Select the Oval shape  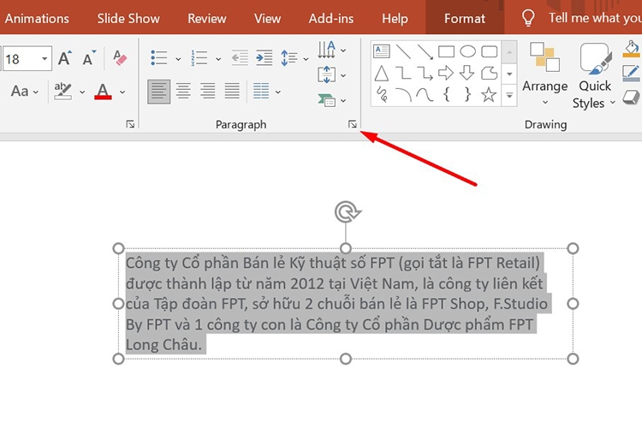click(467, 51)
